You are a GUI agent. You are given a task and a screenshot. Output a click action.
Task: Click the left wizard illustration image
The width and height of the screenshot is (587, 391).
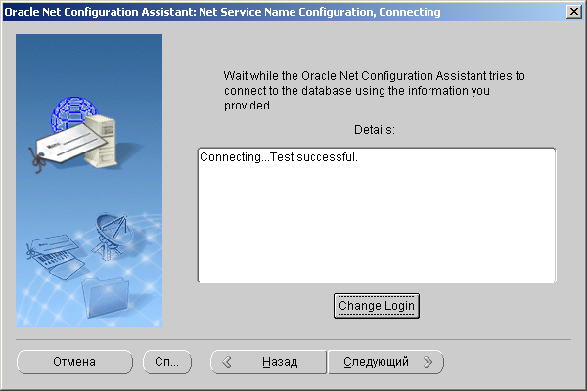pyautogui.click(x=89, y=181)
